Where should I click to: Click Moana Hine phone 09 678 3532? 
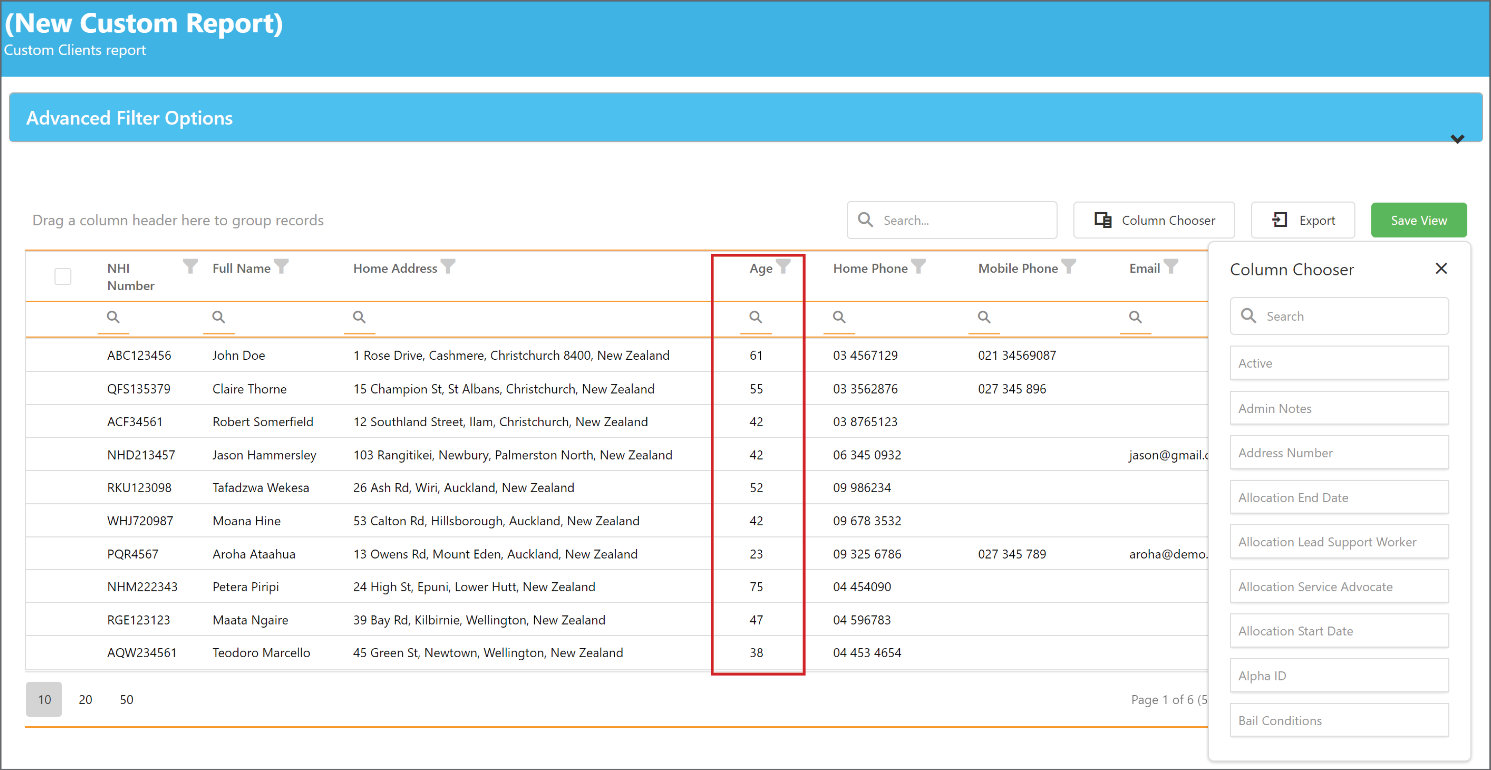click(x=867, y=520)
